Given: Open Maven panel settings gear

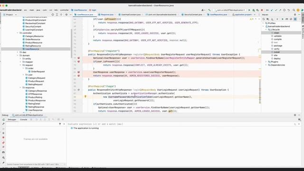Looking at the screenshot, I should (x=295, y=15).
